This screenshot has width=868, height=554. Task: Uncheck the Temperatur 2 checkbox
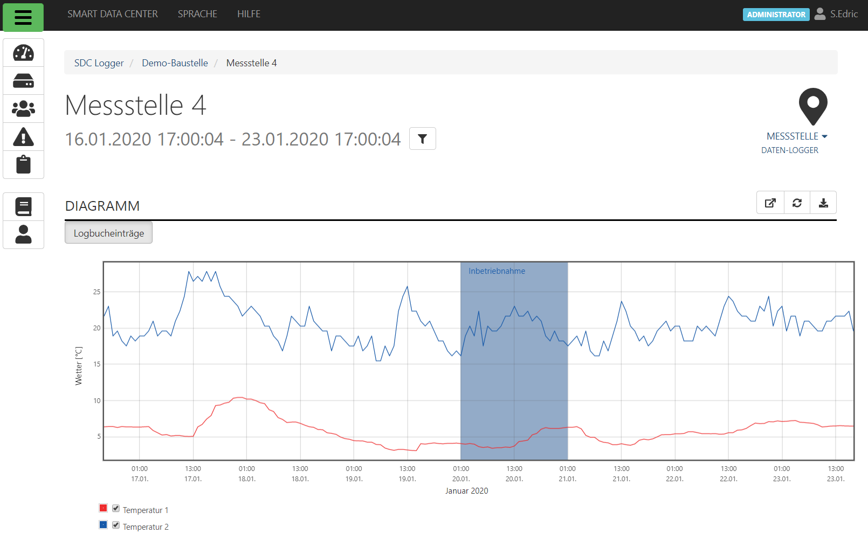click(116, 525)
